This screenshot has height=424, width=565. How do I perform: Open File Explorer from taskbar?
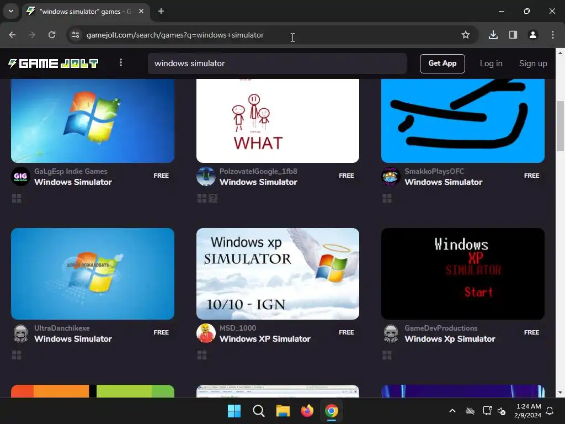[283, 411]
